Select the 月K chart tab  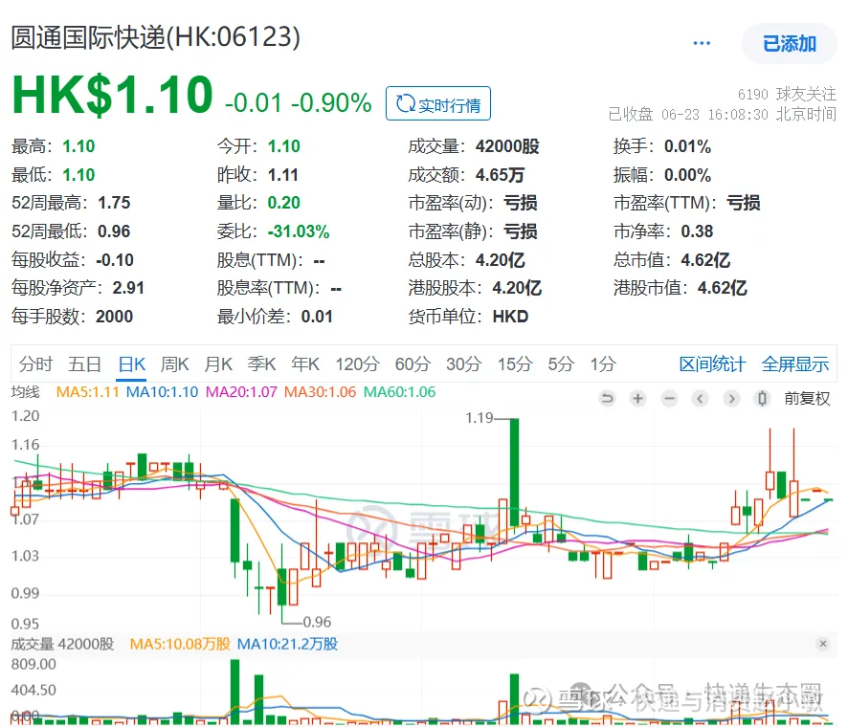(218, 364)
